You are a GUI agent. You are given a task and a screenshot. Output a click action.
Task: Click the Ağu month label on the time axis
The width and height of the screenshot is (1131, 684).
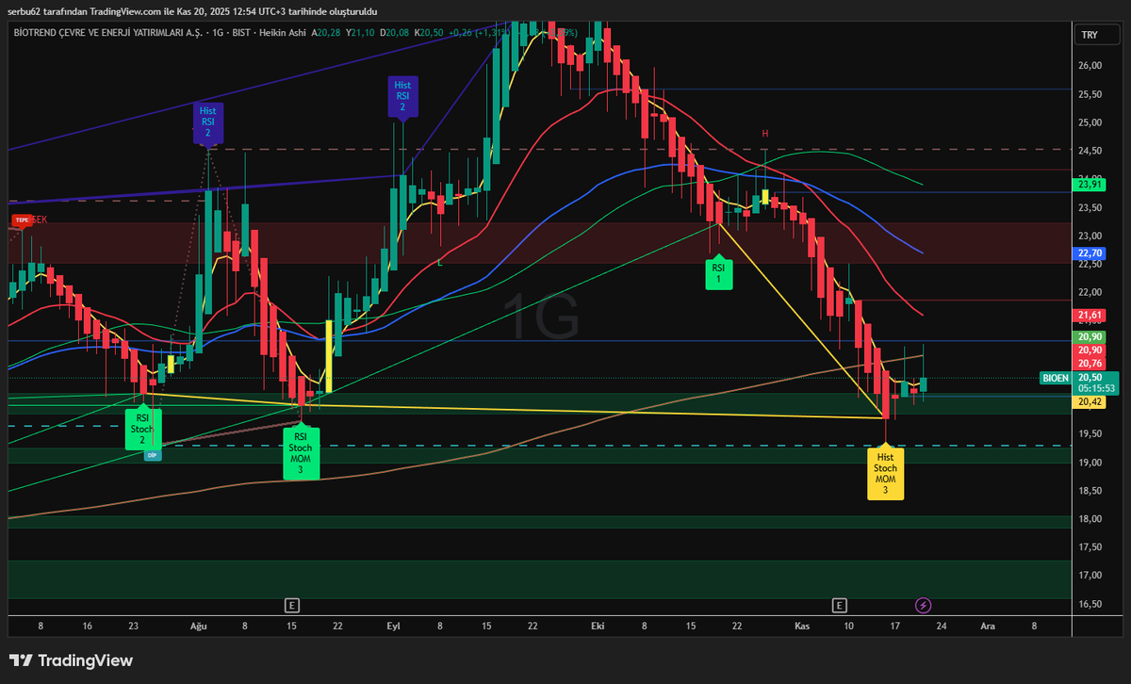click(198, 625)
